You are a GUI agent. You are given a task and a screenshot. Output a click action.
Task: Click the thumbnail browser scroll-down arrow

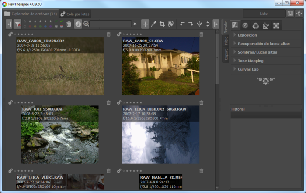[x=217, y=187]
